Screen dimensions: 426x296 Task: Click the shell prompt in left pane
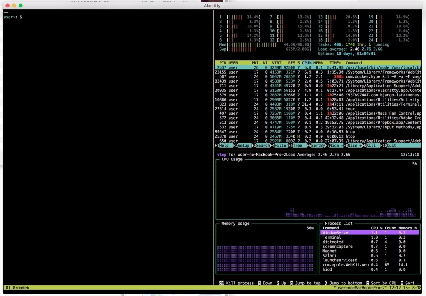click(13, 17)
